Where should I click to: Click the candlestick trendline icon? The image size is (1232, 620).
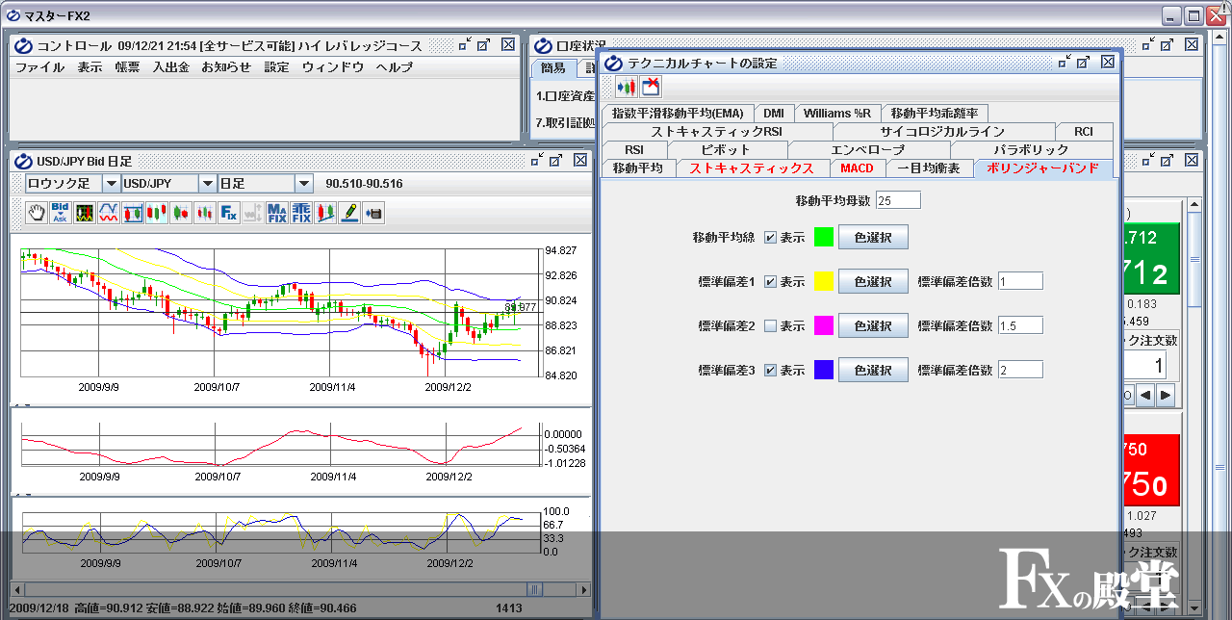pos(325,213)
